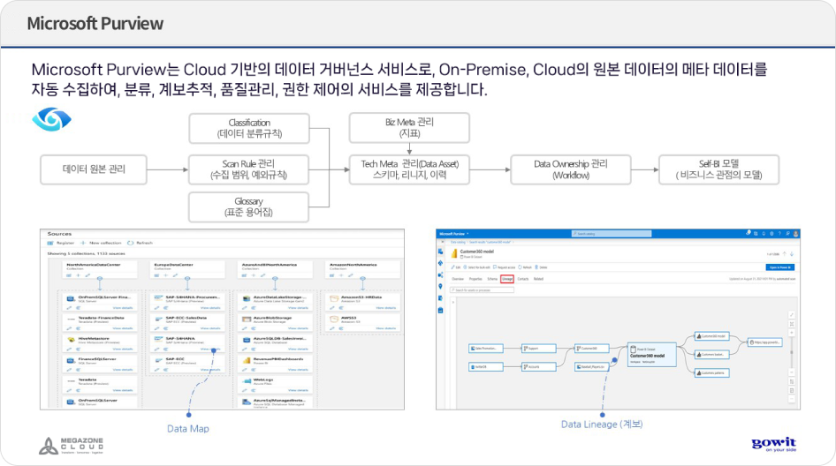Click the Power BI icon of RevenuePBIDashboards

tap(247, 361)
